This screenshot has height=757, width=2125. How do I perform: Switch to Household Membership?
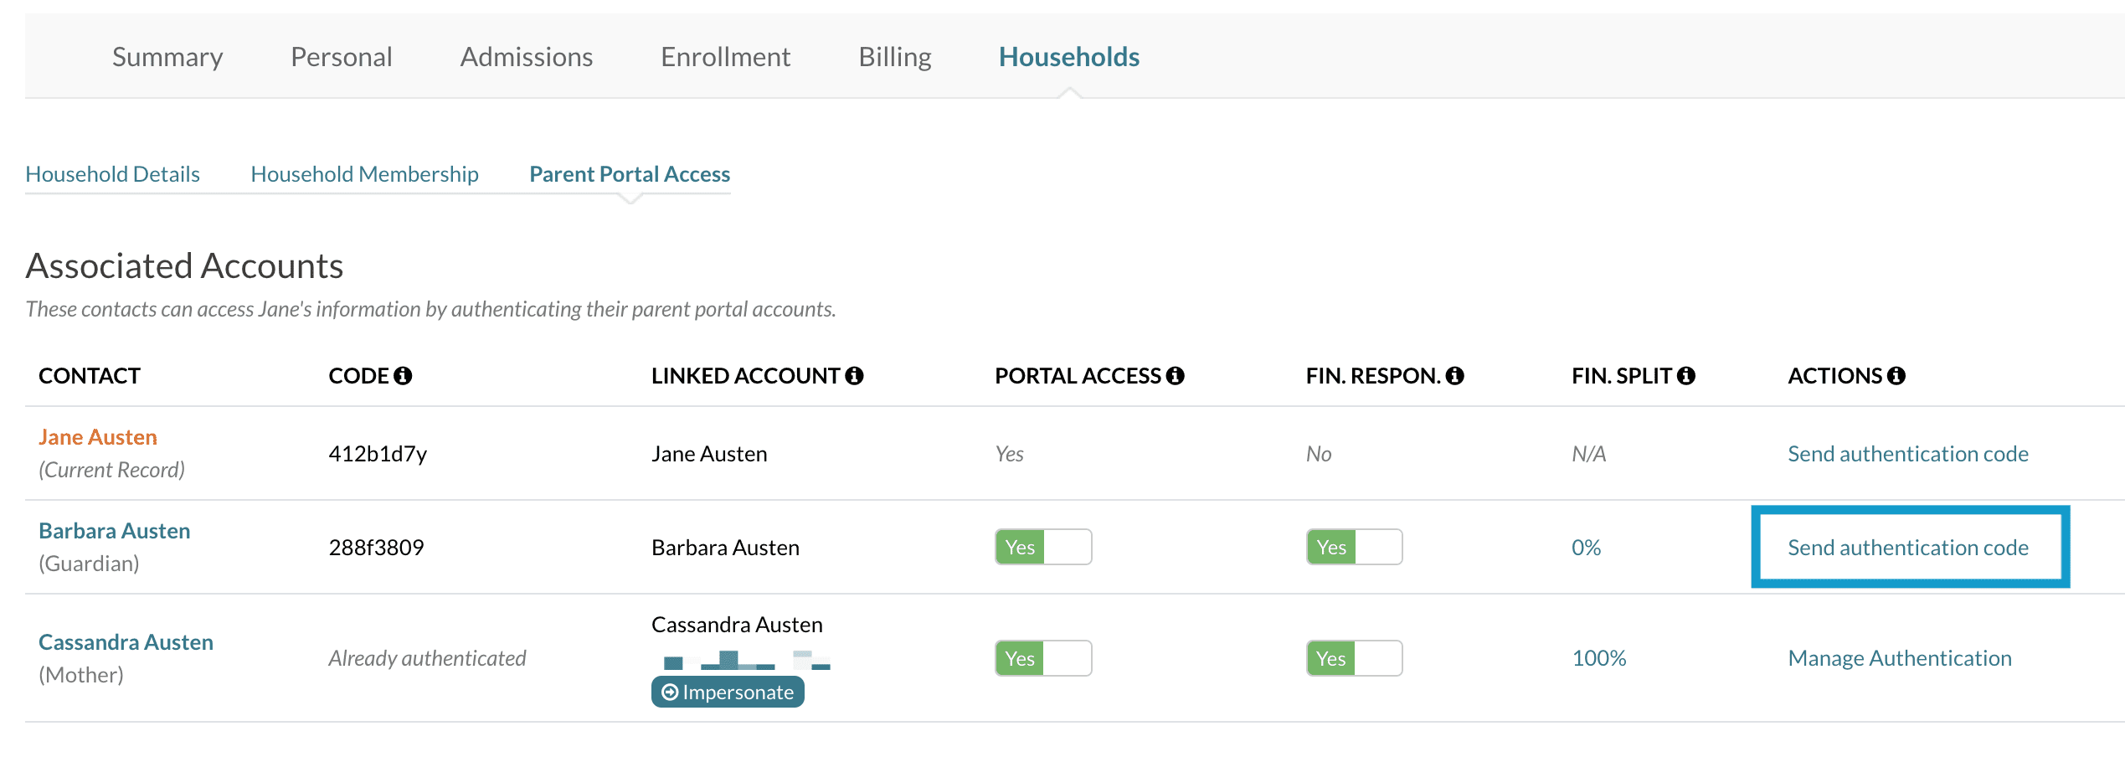click(363, 174)
